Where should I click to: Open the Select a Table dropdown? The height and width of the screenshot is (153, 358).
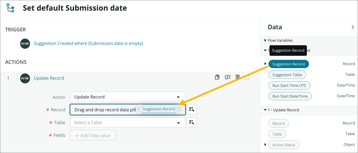coord(127,122)
